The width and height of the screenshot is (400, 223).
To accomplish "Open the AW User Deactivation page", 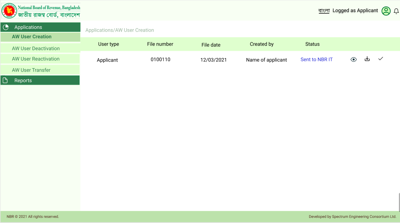I will coord(36,49).
